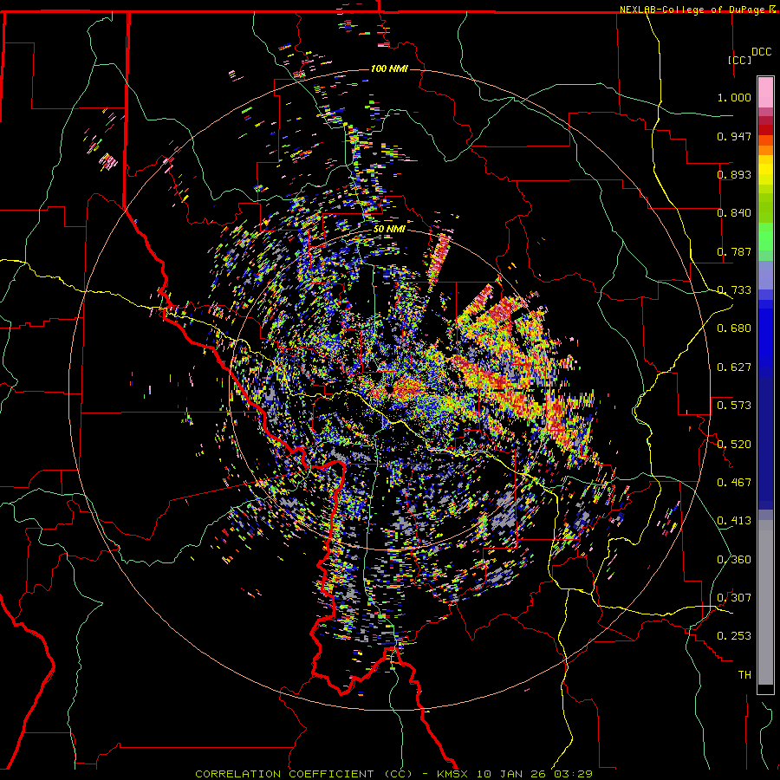
Task: Click the 50 NMI range ring label
Action: click(389, 230)
